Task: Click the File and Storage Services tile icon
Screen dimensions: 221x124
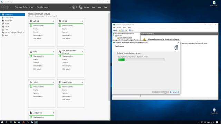Action: [60, 52]
